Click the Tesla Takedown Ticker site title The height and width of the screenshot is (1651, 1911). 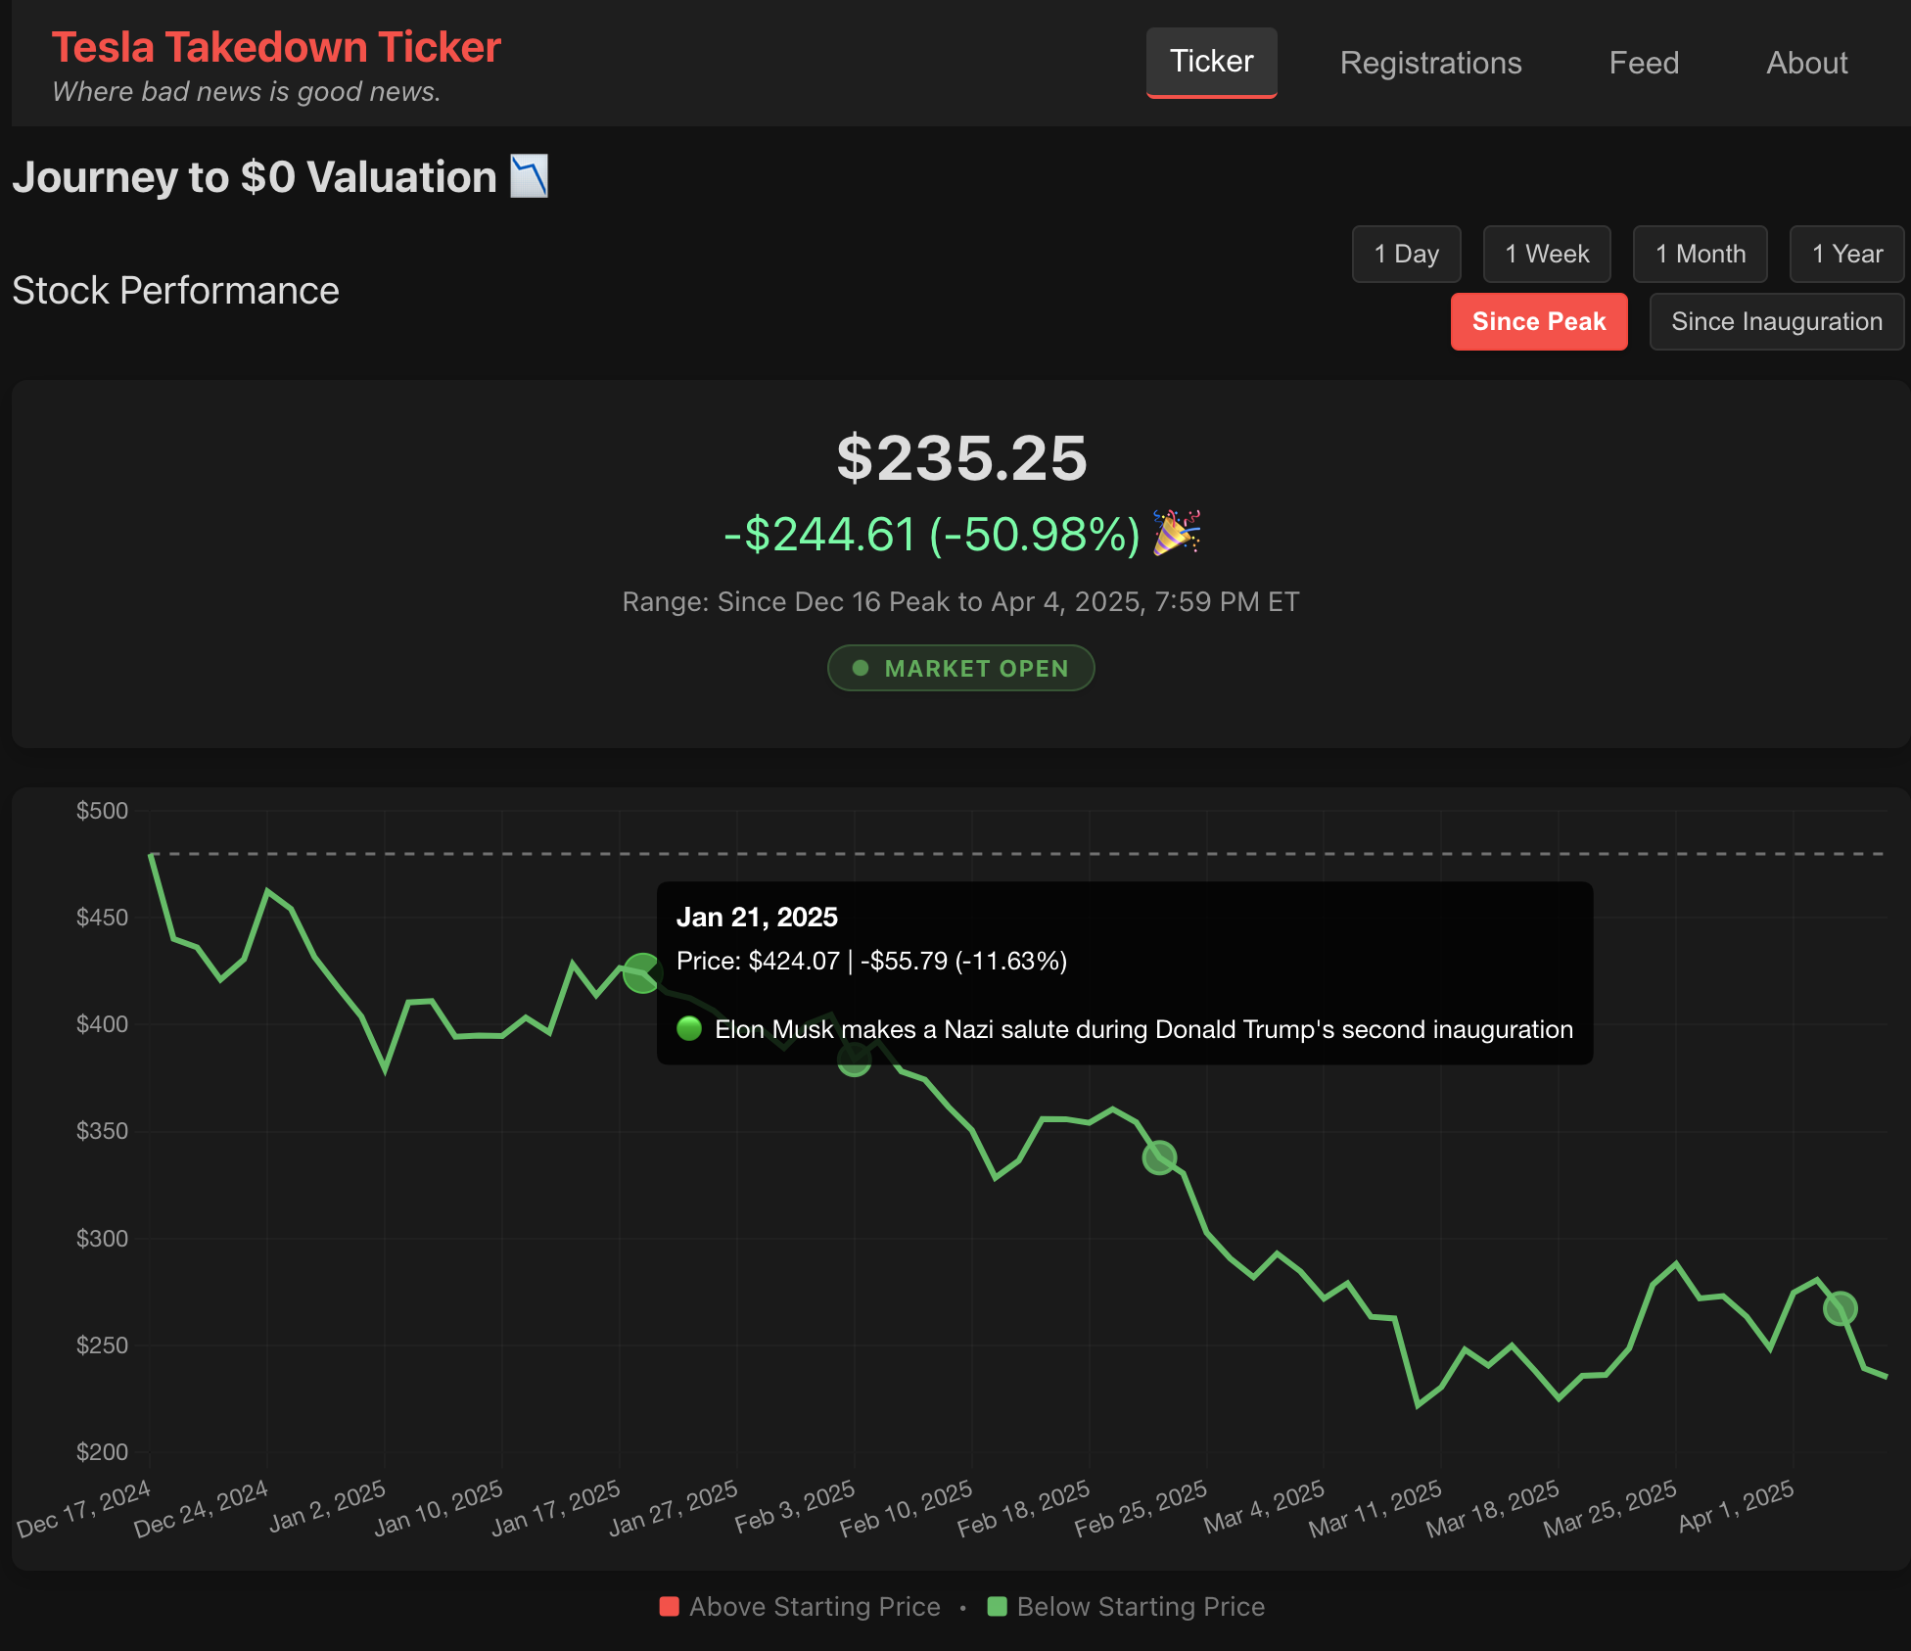coord(276,47)
